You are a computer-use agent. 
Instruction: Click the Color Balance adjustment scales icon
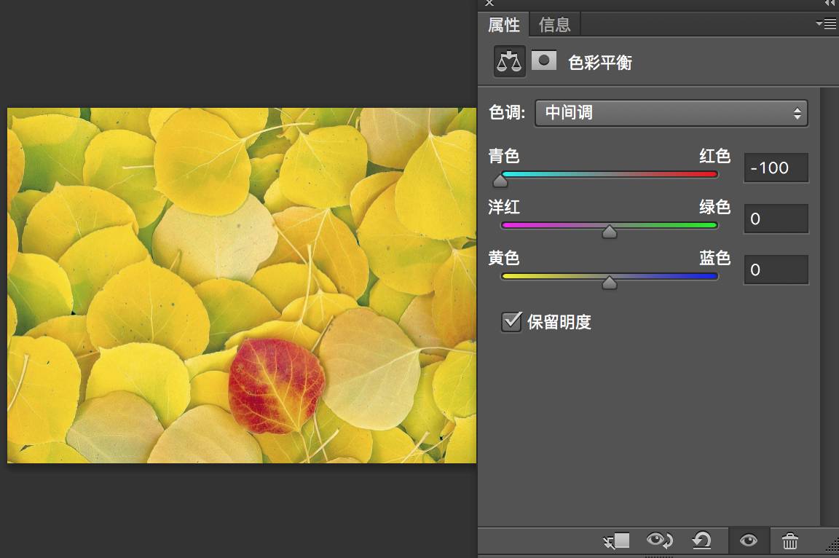point(509,61)
